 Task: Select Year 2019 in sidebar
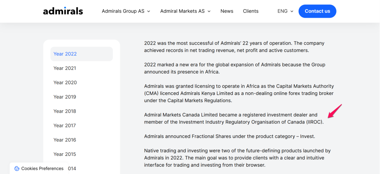65,97
